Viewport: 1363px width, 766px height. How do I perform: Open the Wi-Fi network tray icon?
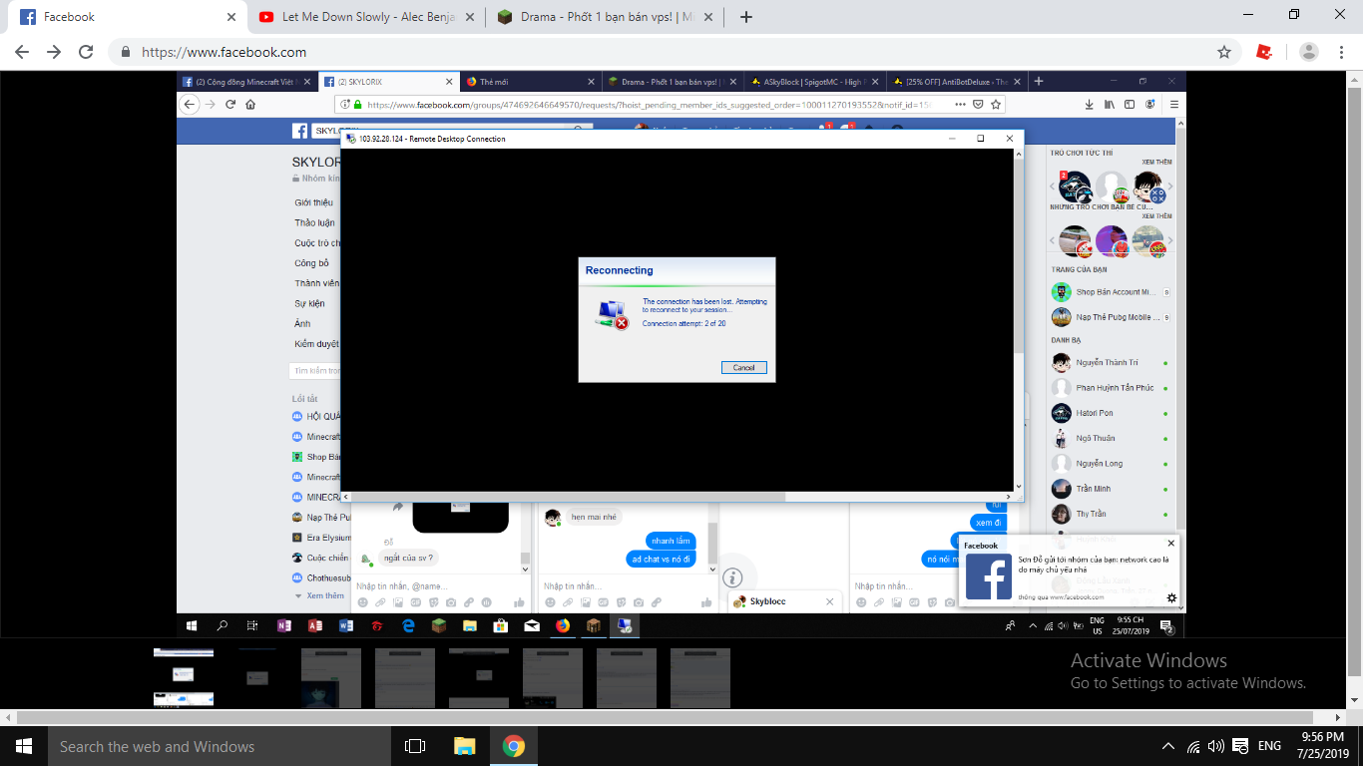tap(1193, 746)
